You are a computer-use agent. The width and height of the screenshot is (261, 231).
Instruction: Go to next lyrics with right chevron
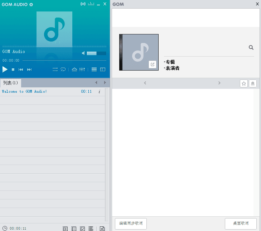coord(219,83)
